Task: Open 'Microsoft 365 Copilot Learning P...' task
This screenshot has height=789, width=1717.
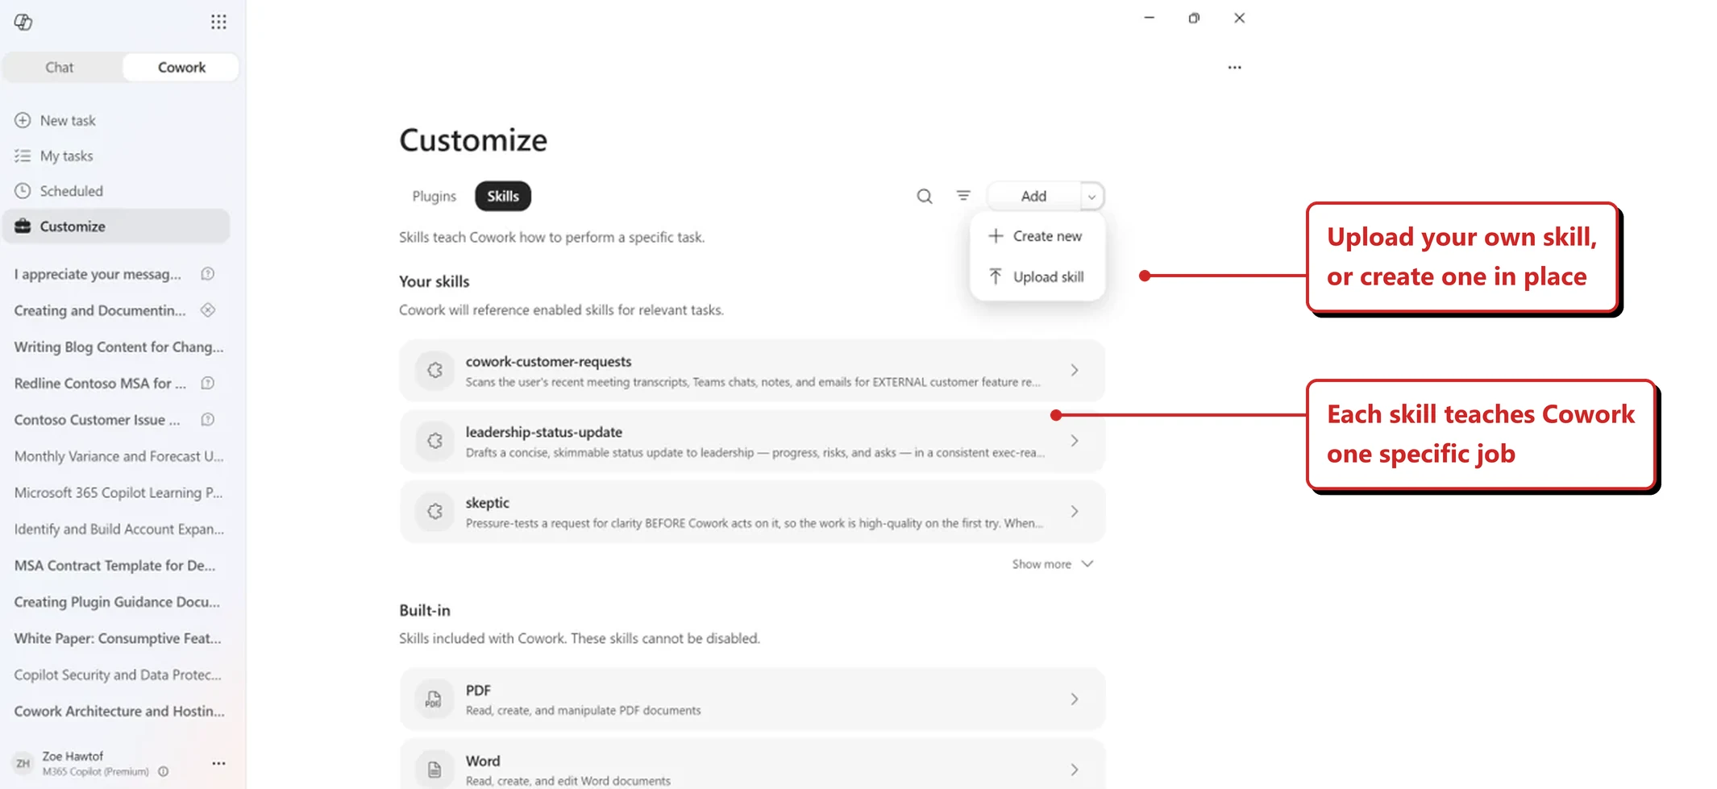Action: pyautogui.click(x=119, y=492)
